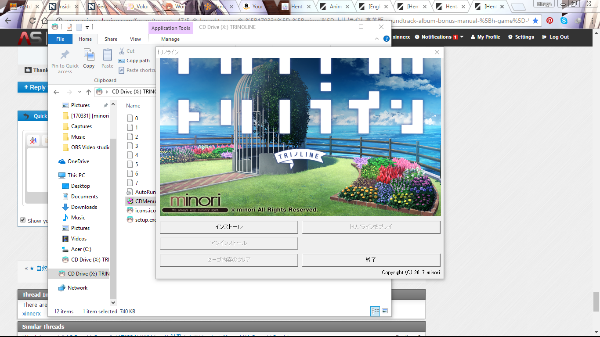Open My Profile link in forum header

click(485, 37)
